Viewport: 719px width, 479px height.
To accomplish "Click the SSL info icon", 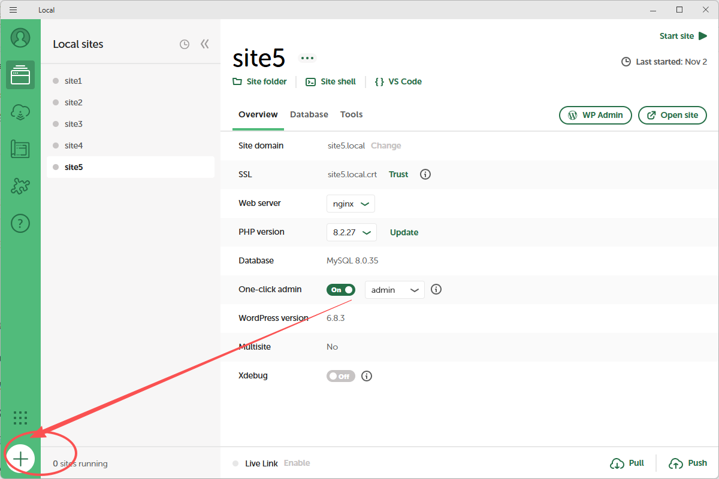I will tap(425, 174).
